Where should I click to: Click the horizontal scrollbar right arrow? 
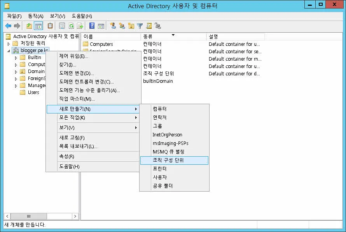(x=75, y=216)
